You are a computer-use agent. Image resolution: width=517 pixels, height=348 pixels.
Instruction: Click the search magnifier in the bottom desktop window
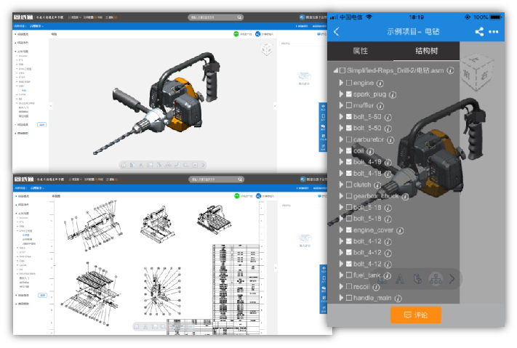pyautogui.click(x=240, y=179)
